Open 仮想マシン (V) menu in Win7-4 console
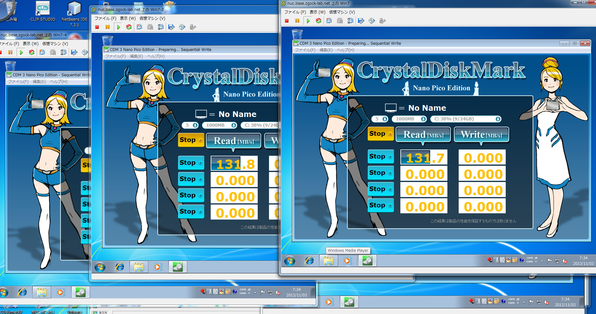Screen dimensions: 596x314 [x=55, y=43]
